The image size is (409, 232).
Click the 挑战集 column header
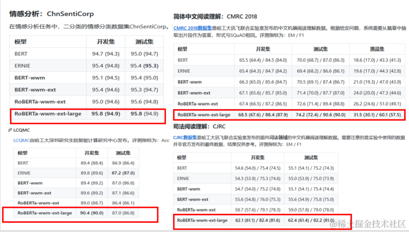377,49
